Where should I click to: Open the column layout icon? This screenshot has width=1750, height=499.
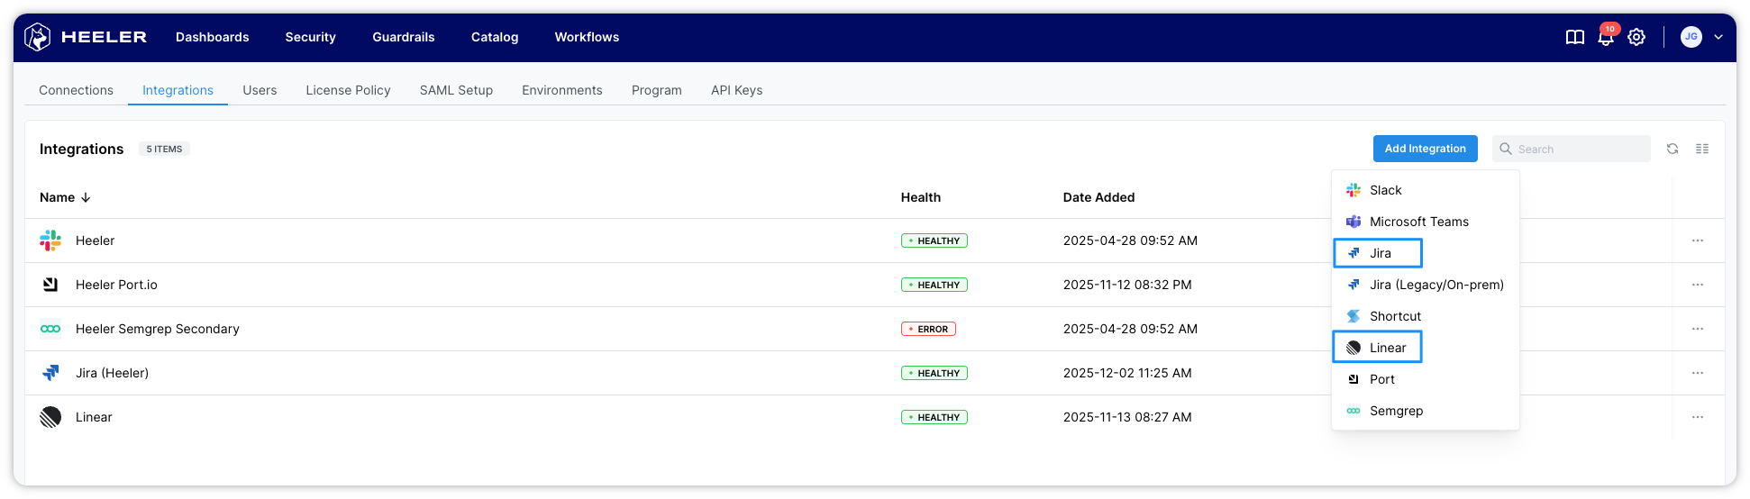[1701, 149]
